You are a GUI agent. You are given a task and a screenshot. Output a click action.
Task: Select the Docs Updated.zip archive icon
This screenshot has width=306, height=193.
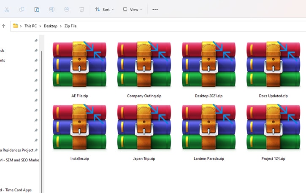(x=273, y=64)
